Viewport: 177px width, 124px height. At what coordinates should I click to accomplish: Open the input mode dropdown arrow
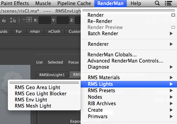[x=24, y=20]
